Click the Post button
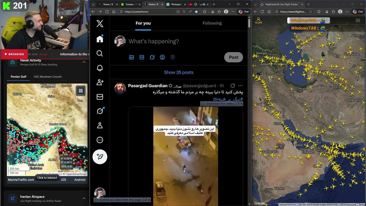Viewport: 366px width, 206px height. point(233,57)
